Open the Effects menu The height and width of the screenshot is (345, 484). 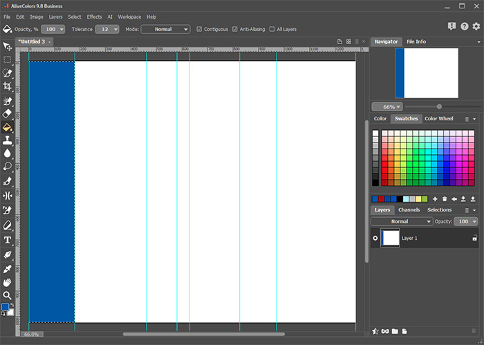click(x=94, y=17)
